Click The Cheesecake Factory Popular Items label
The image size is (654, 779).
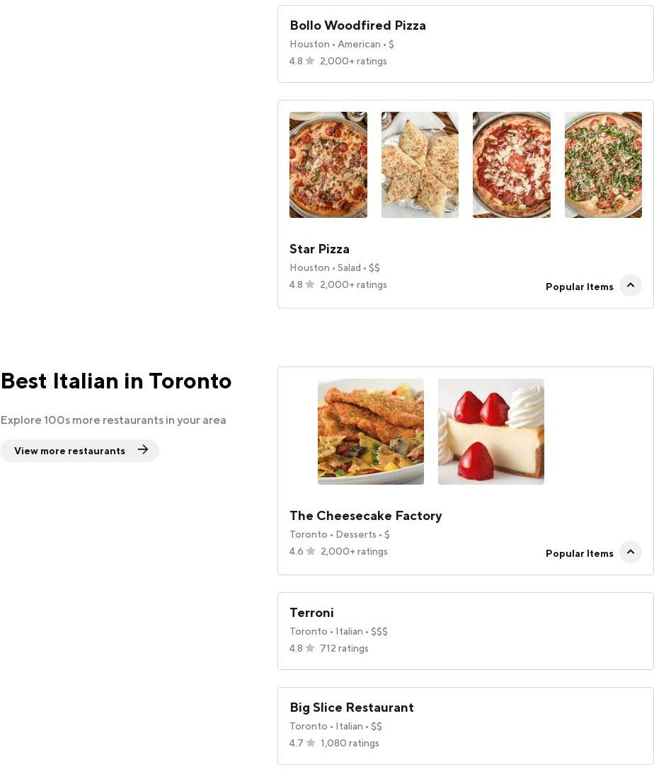(579, 553)
